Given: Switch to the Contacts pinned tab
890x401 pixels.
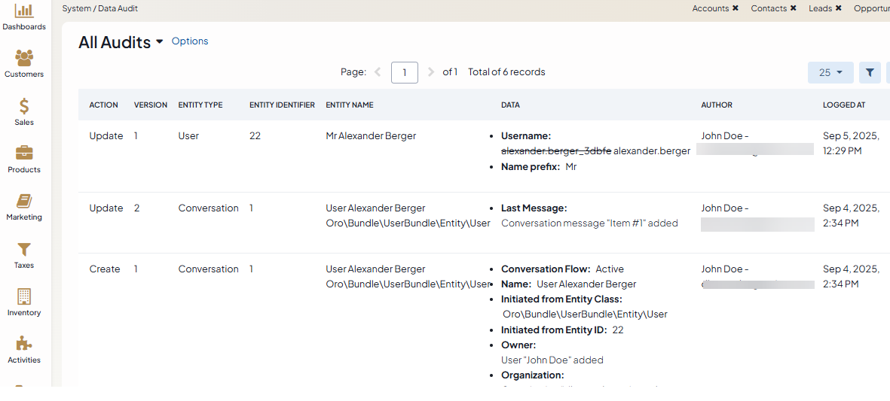Looking at the screenshot, I should (768, 9).
